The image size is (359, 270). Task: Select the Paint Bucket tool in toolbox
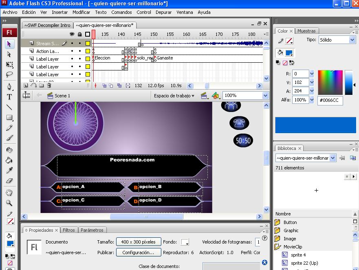[9, 160]
